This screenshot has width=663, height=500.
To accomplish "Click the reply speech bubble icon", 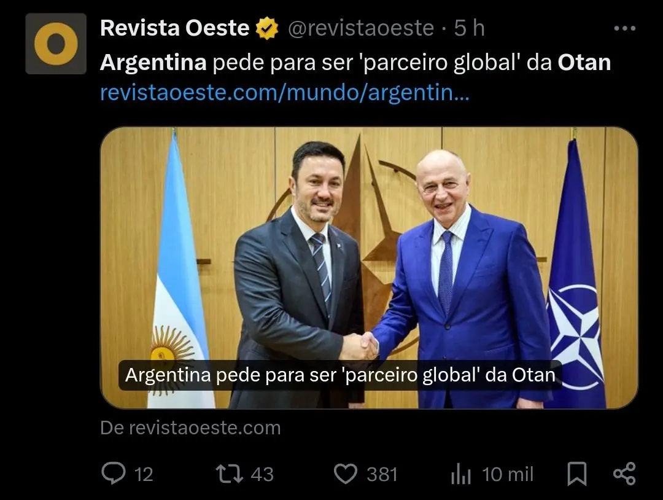I will (114, 473).
